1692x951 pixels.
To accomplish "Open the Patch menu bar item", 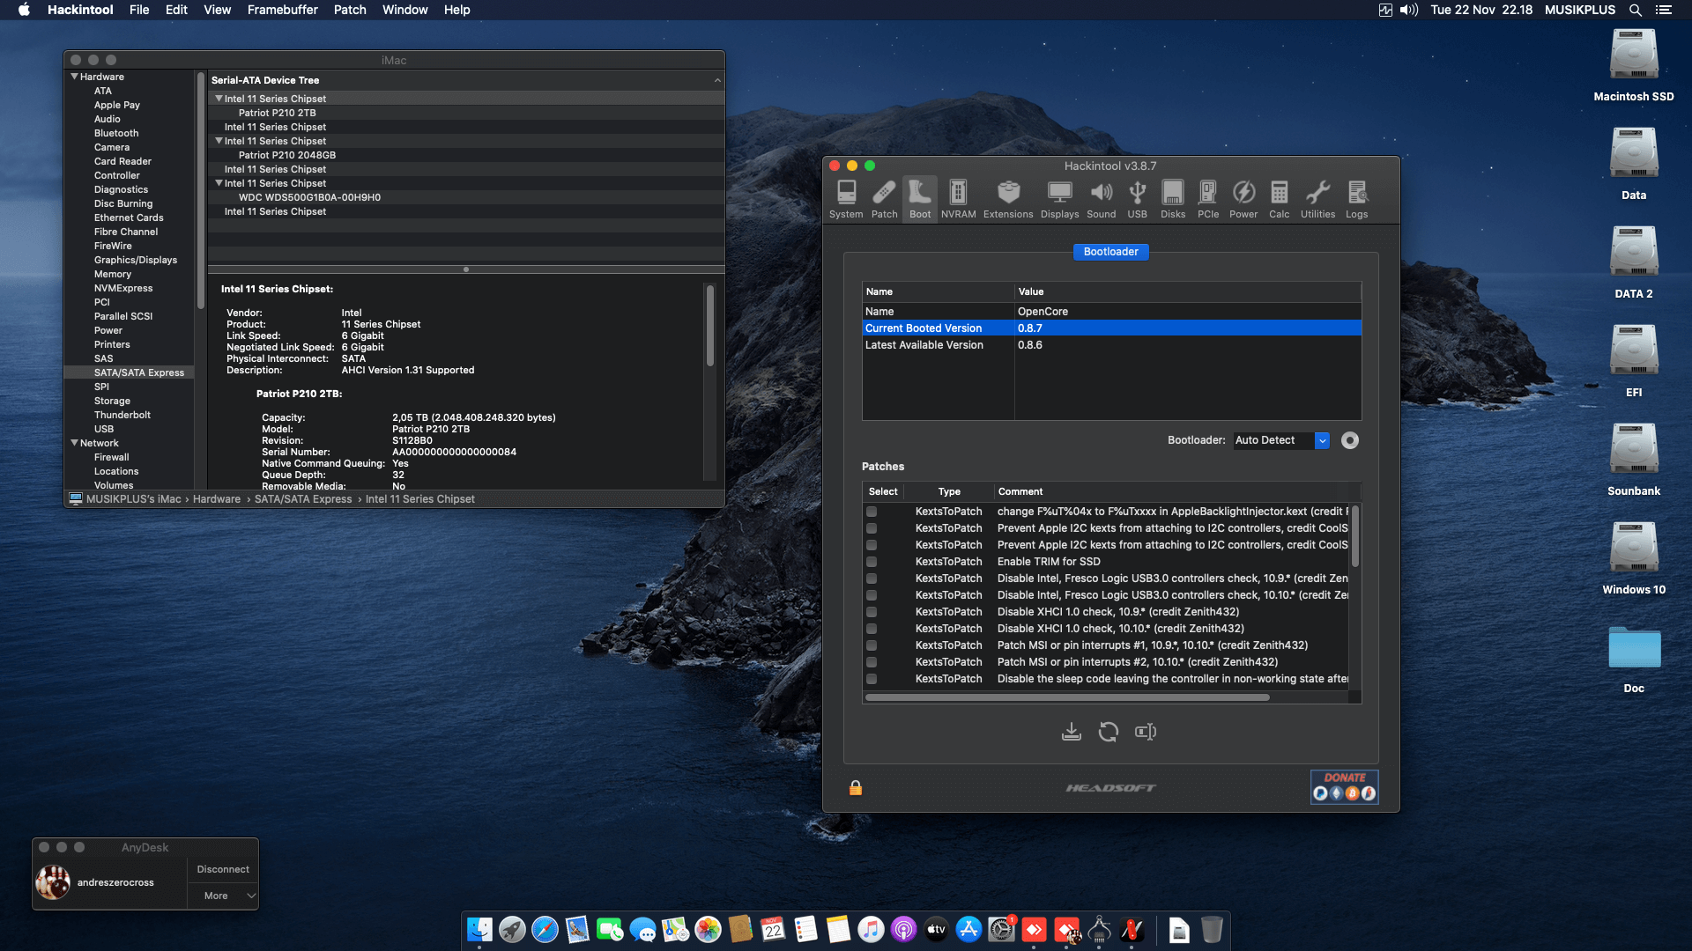I will click(349, 10).
